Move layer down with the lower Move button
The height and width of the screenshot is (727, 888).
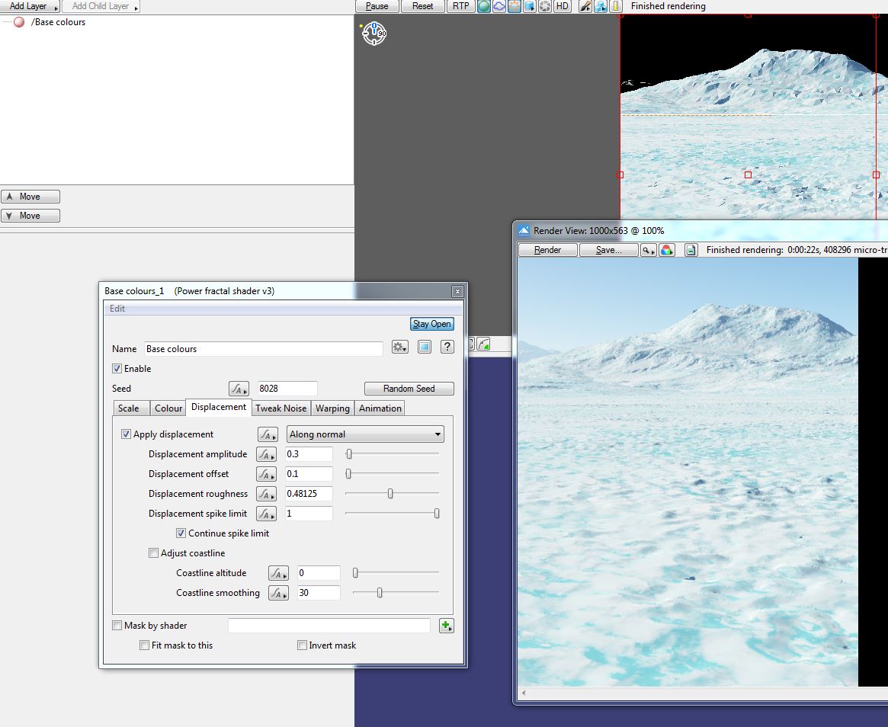(30, 216)
